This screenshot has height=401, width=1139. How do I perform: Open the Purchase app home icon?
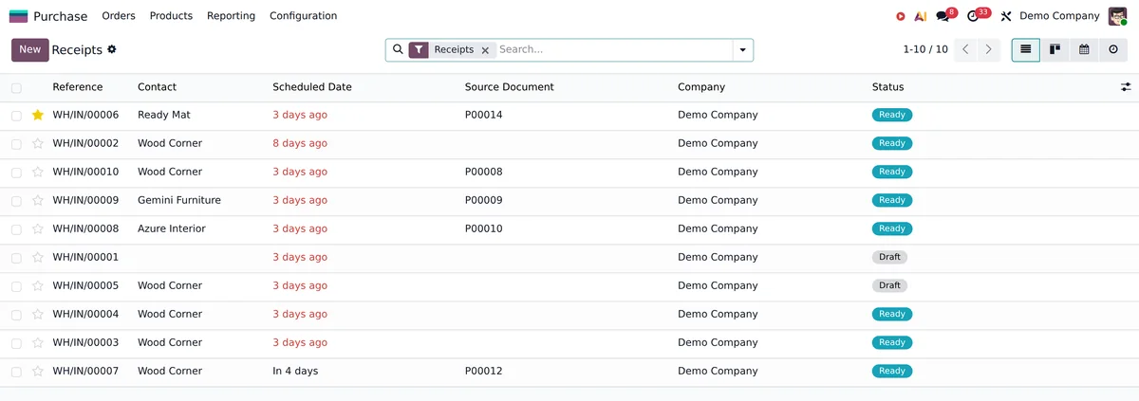click(18, 16)
